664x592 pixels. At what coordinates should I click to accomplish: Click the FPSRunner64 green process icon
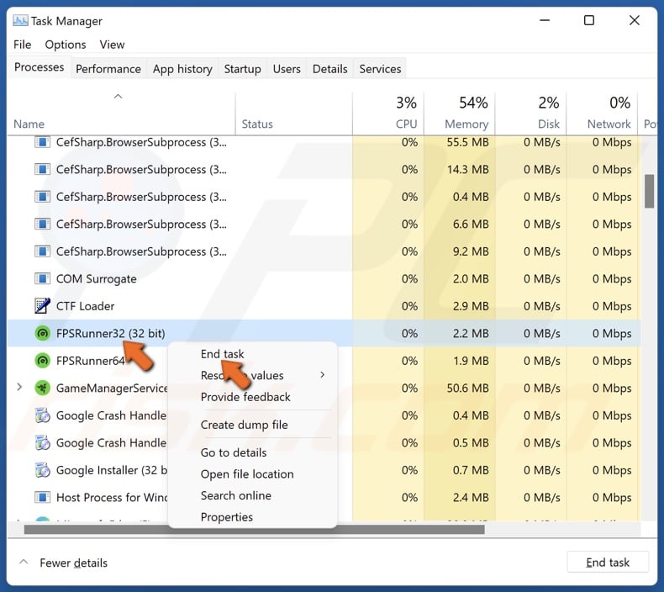pos(42,361)
